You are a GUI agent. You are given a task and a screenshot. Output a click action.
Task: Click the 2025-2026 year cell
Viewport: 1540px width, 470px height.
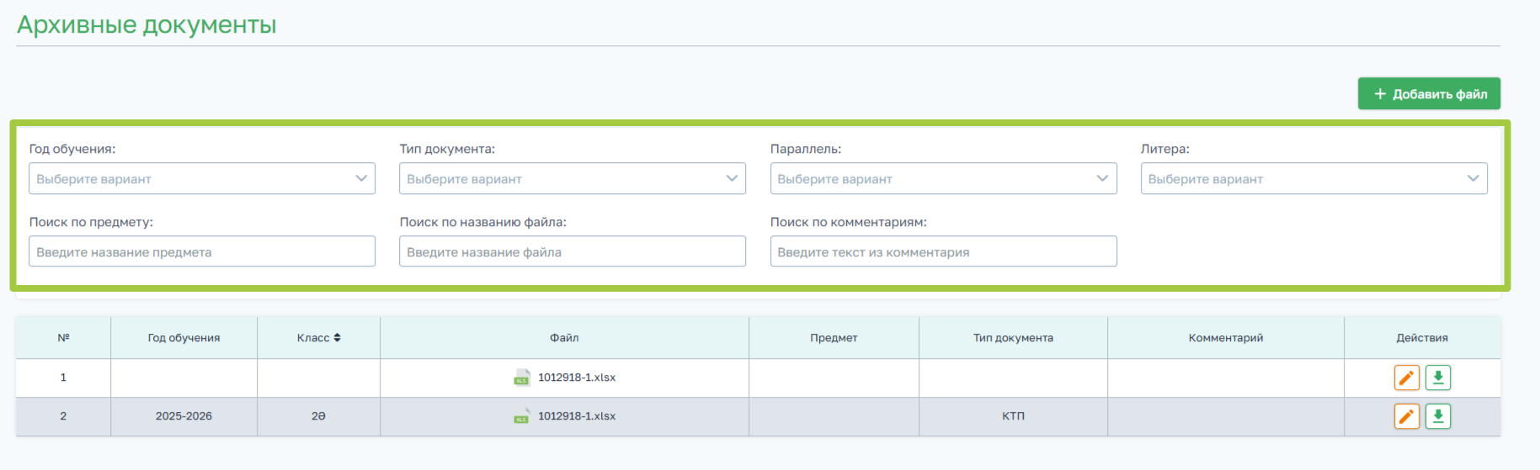(184, 416)
